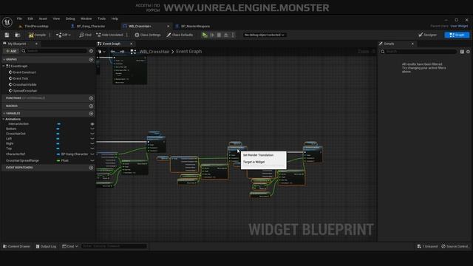Click the Unreal Engine logo icon
Image resolution: width=473 pixels, height=266 pixels.
[x=7, y=22]
